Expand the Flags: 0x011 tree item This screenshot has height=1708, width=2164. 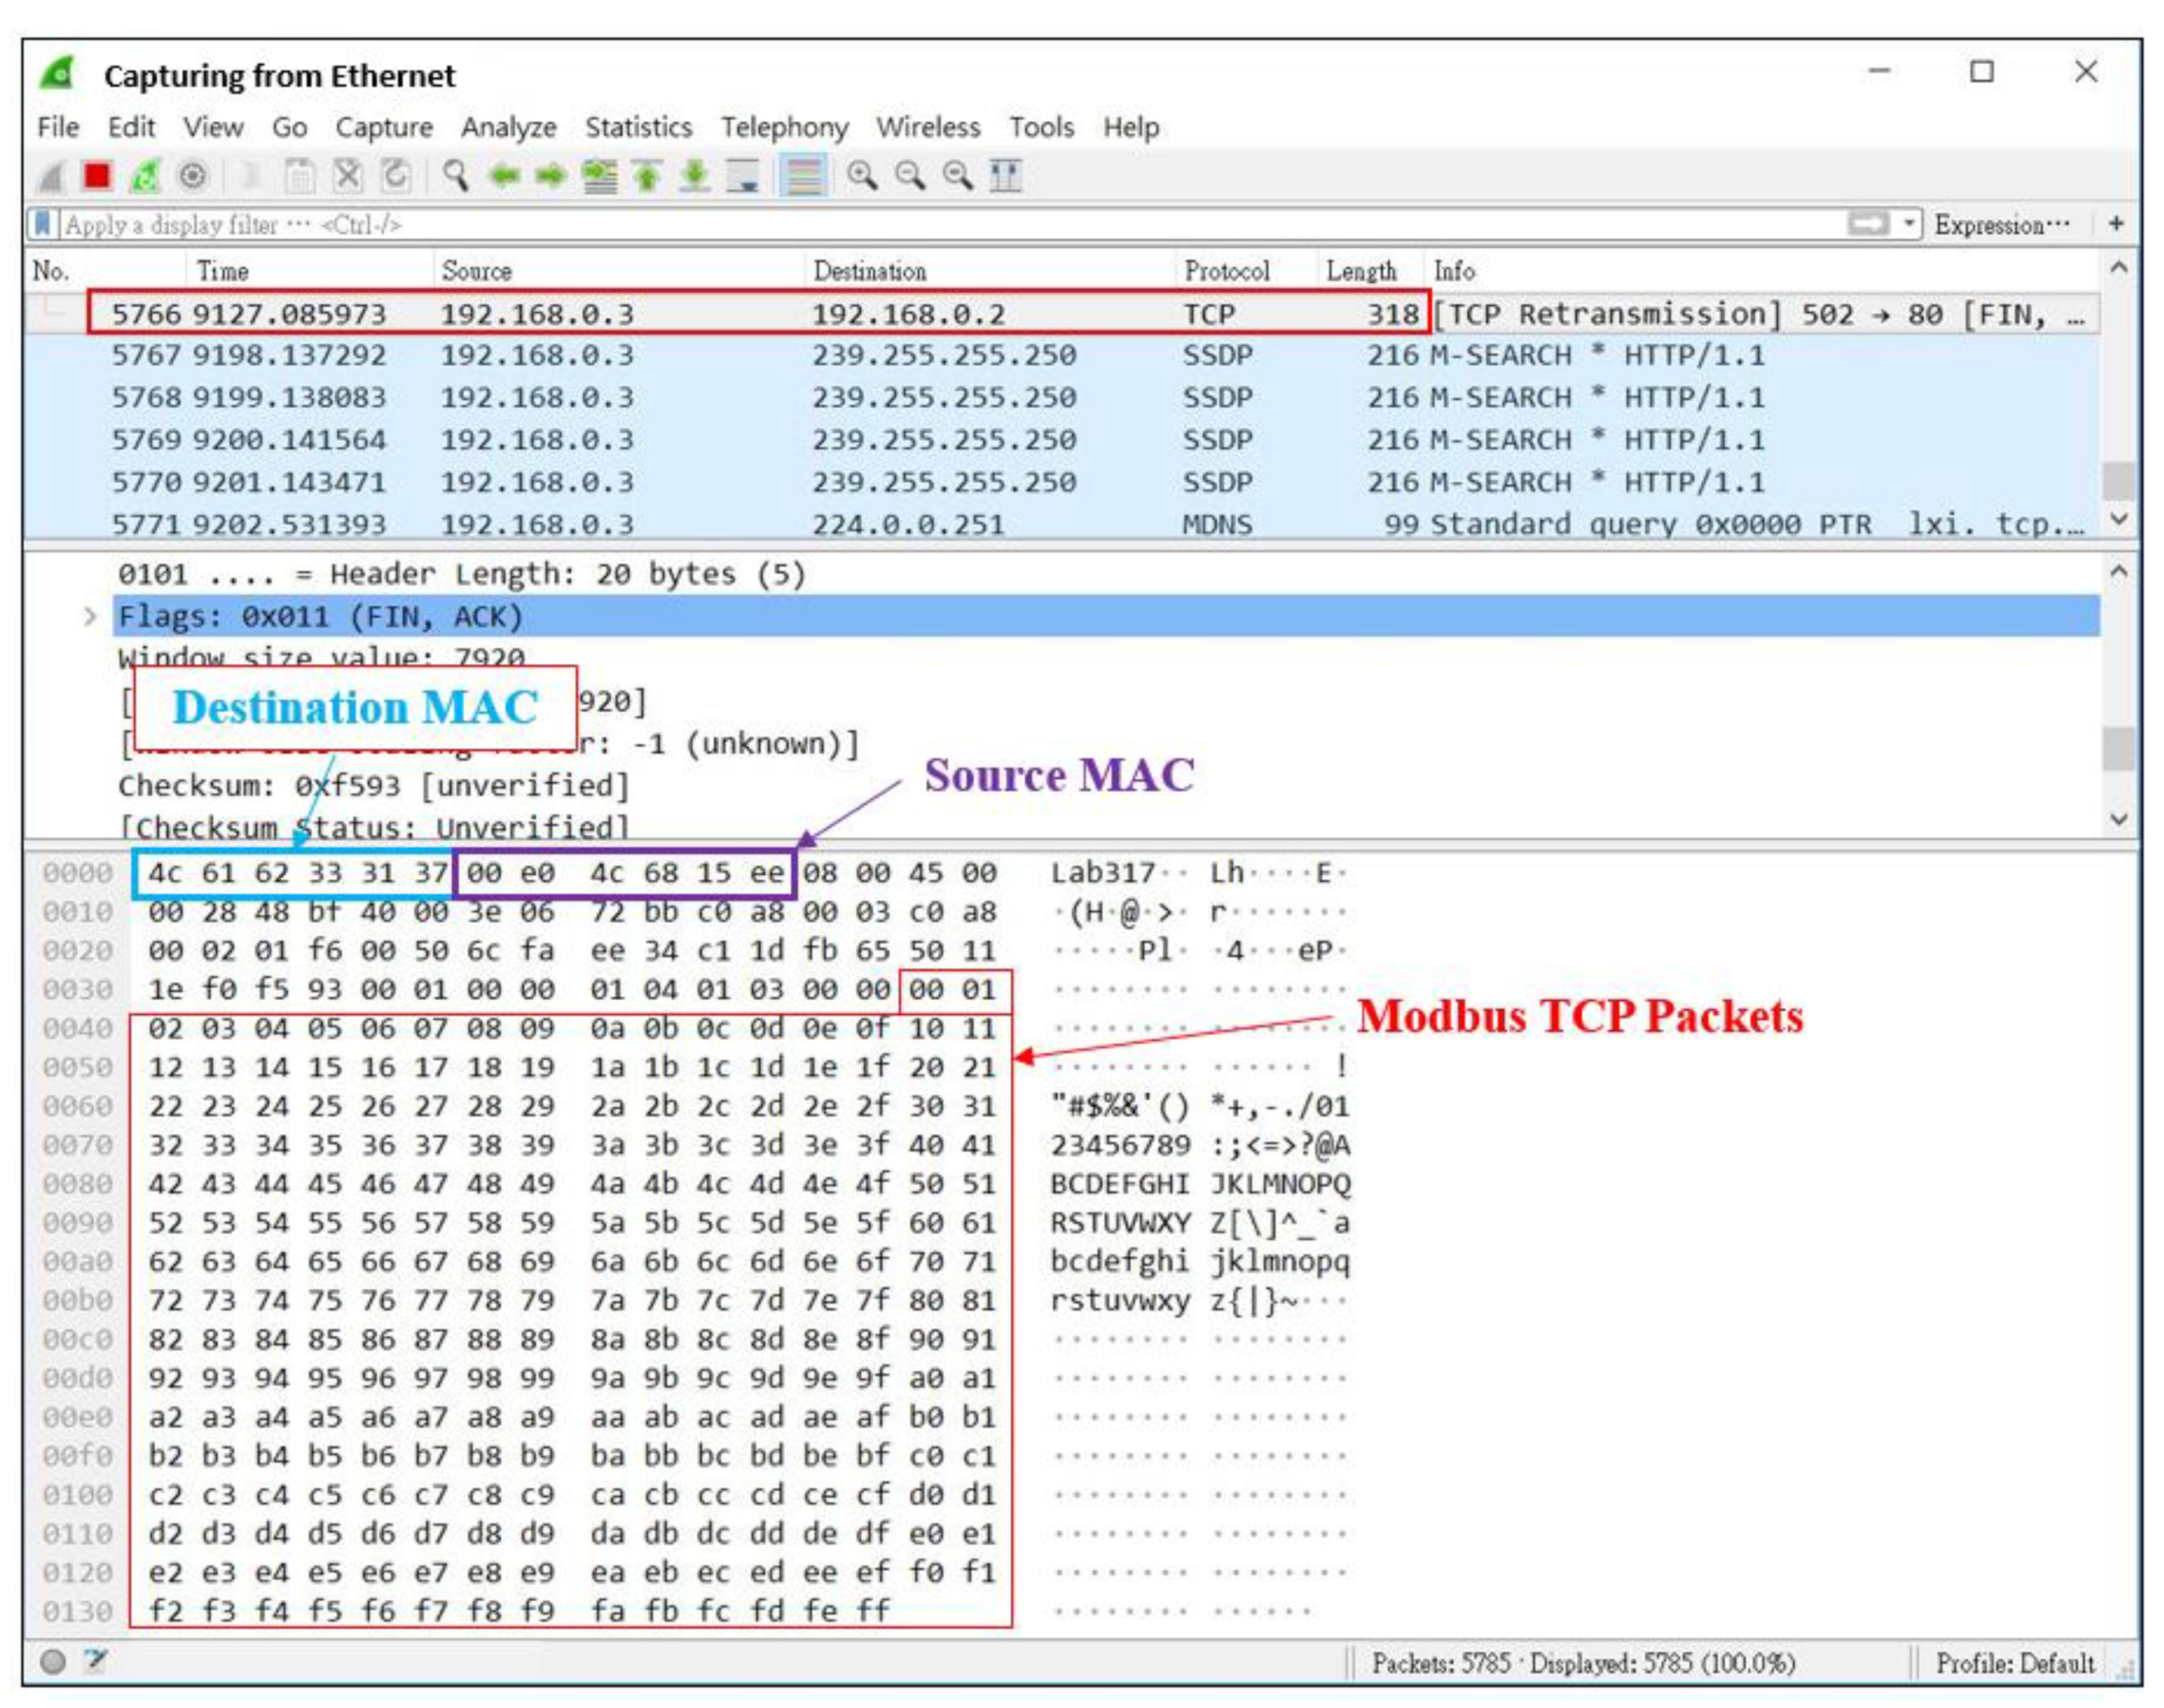click(90, 617)
